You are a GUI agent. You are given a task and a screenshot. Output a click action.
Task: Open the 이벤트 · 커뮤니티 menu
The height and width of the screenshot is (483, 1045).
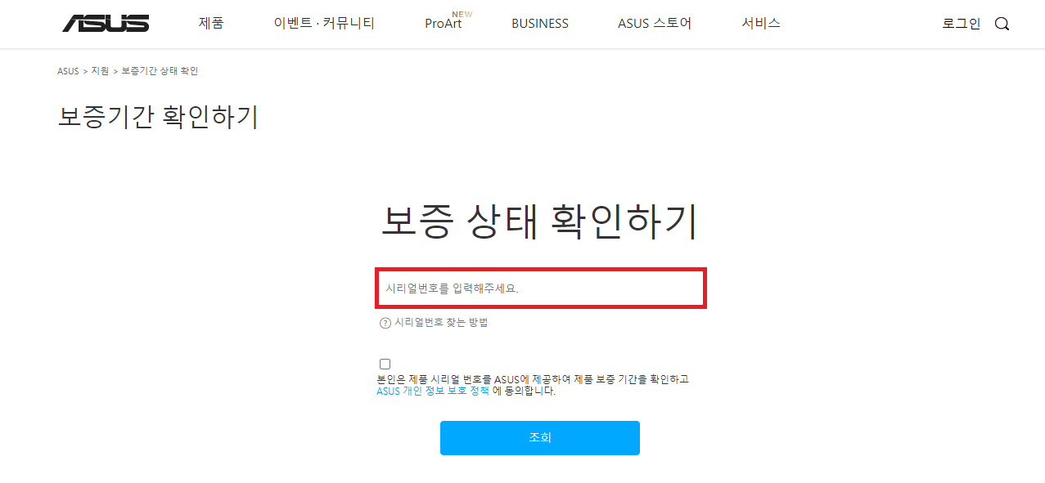point(324,24)
